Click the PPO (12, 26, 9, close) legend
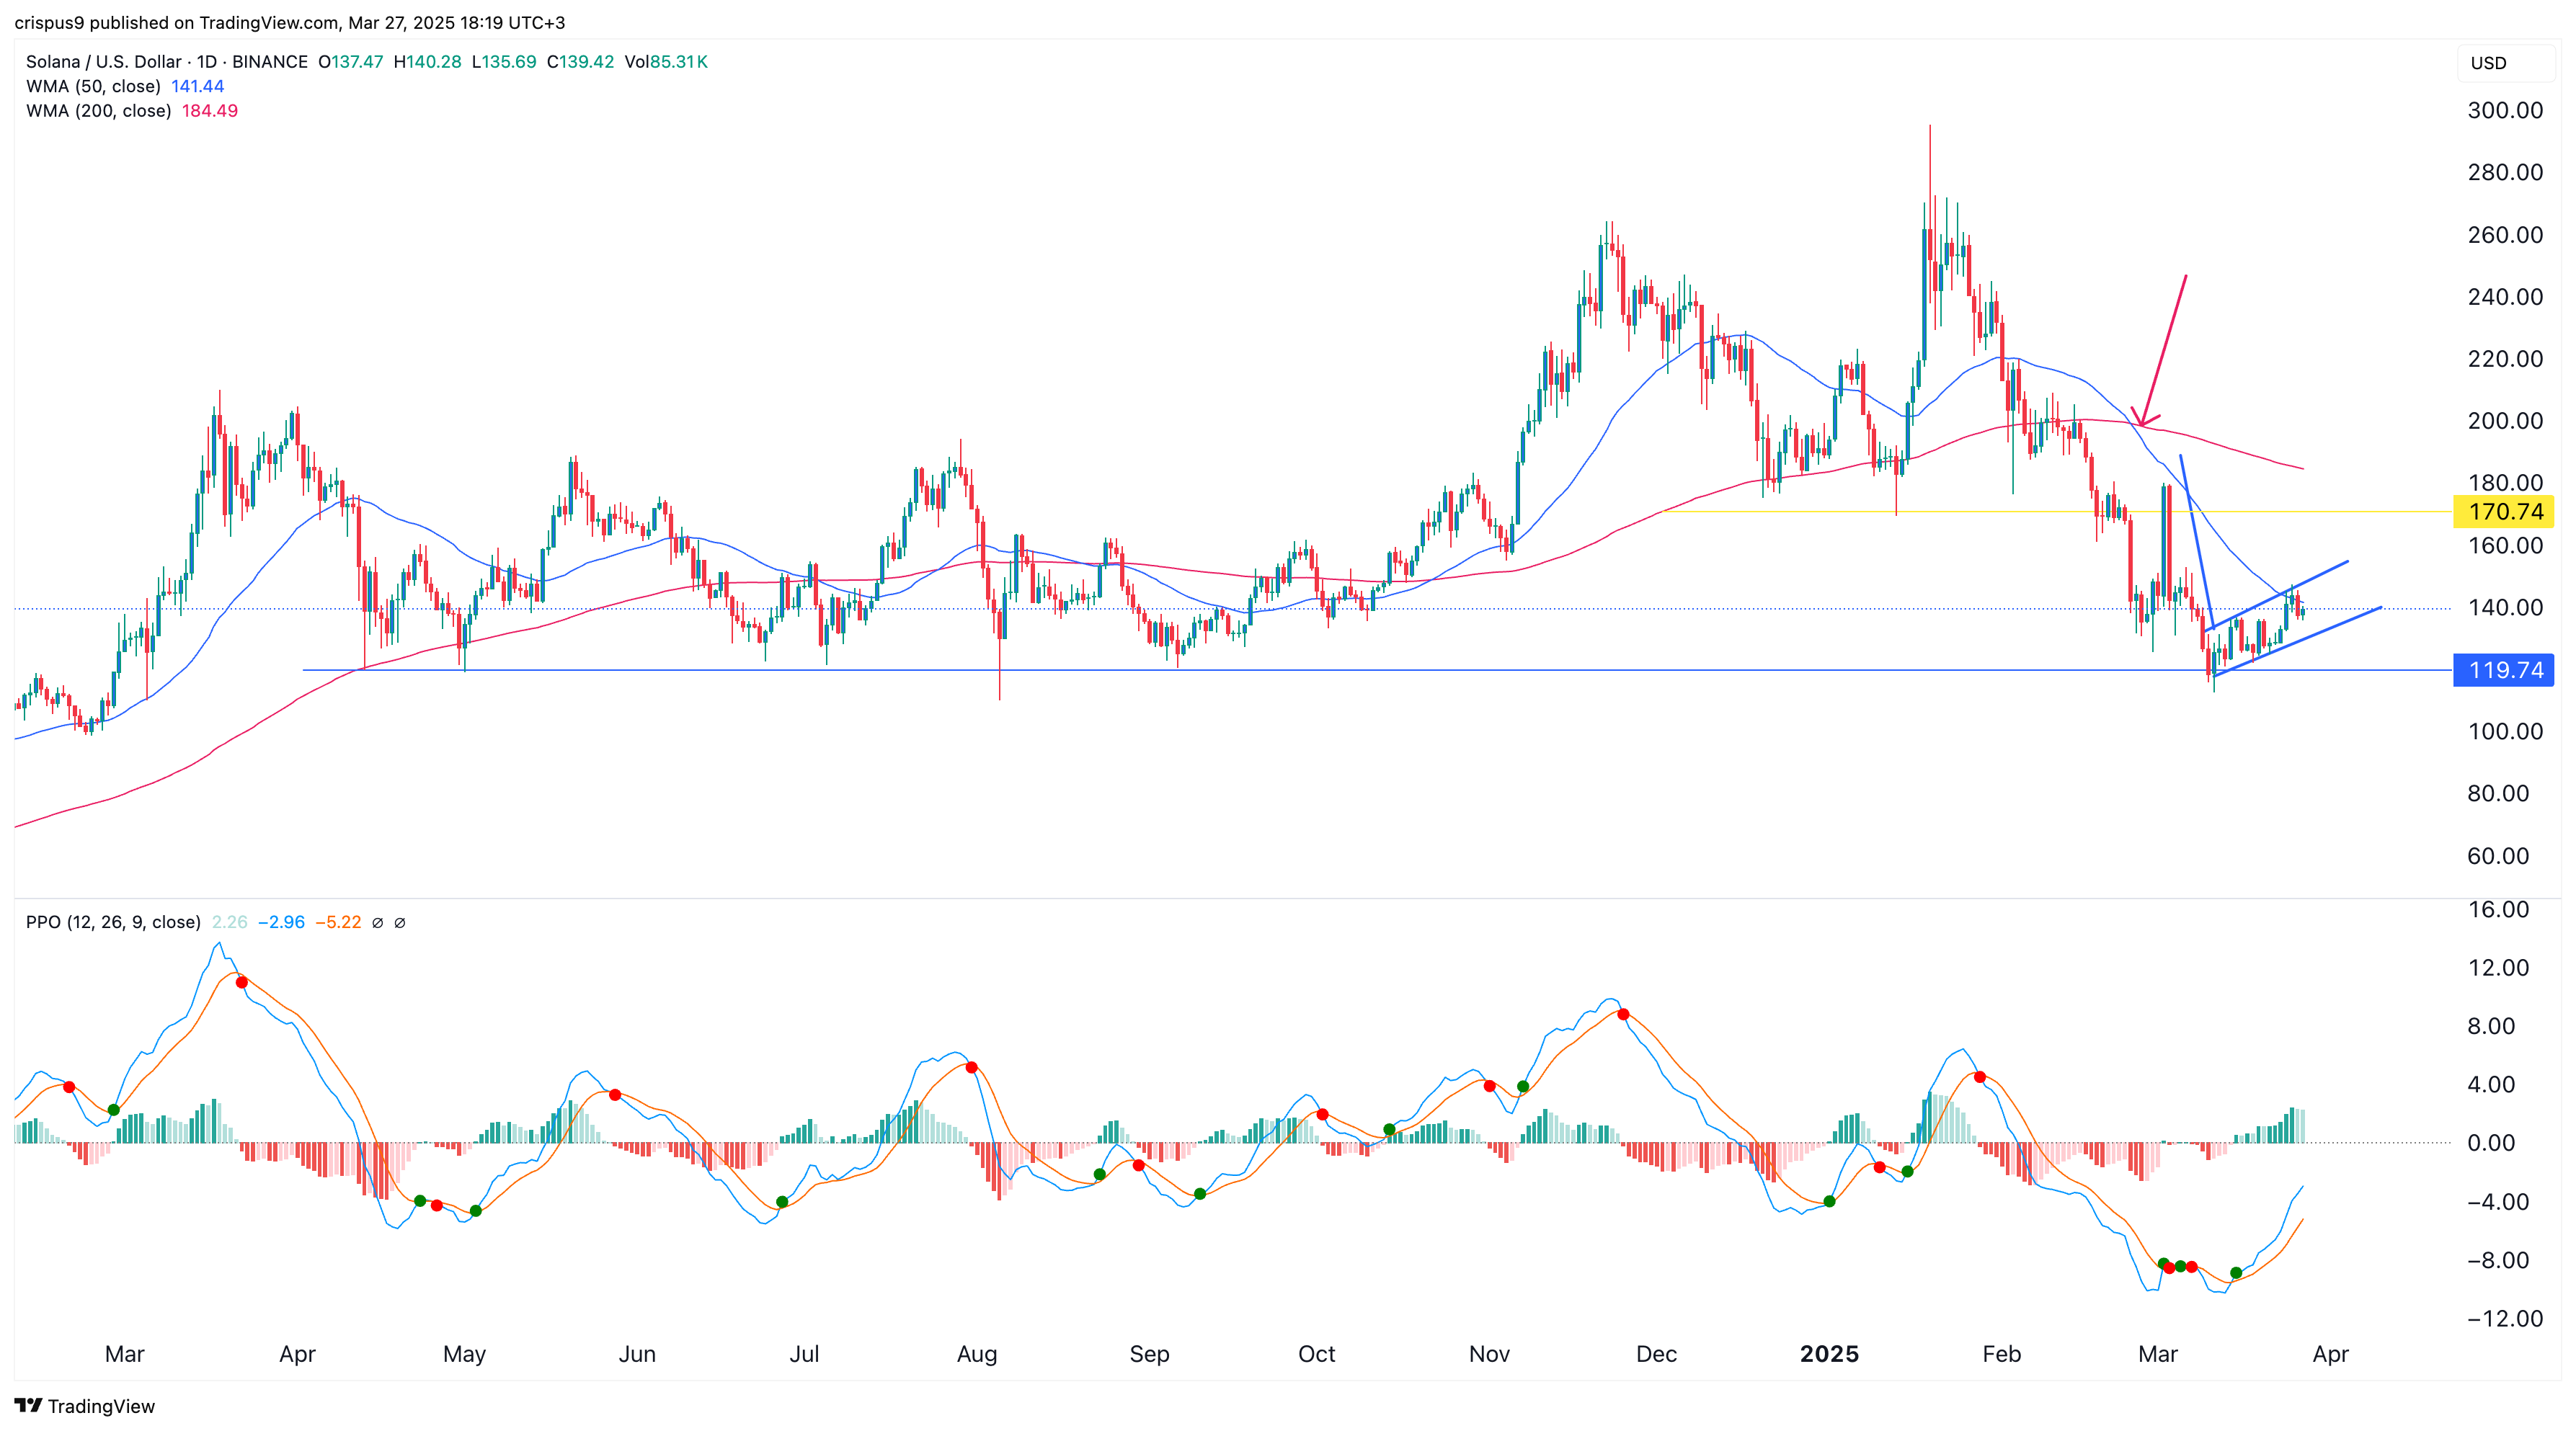 pyautogui.click(x=113, y=922)
